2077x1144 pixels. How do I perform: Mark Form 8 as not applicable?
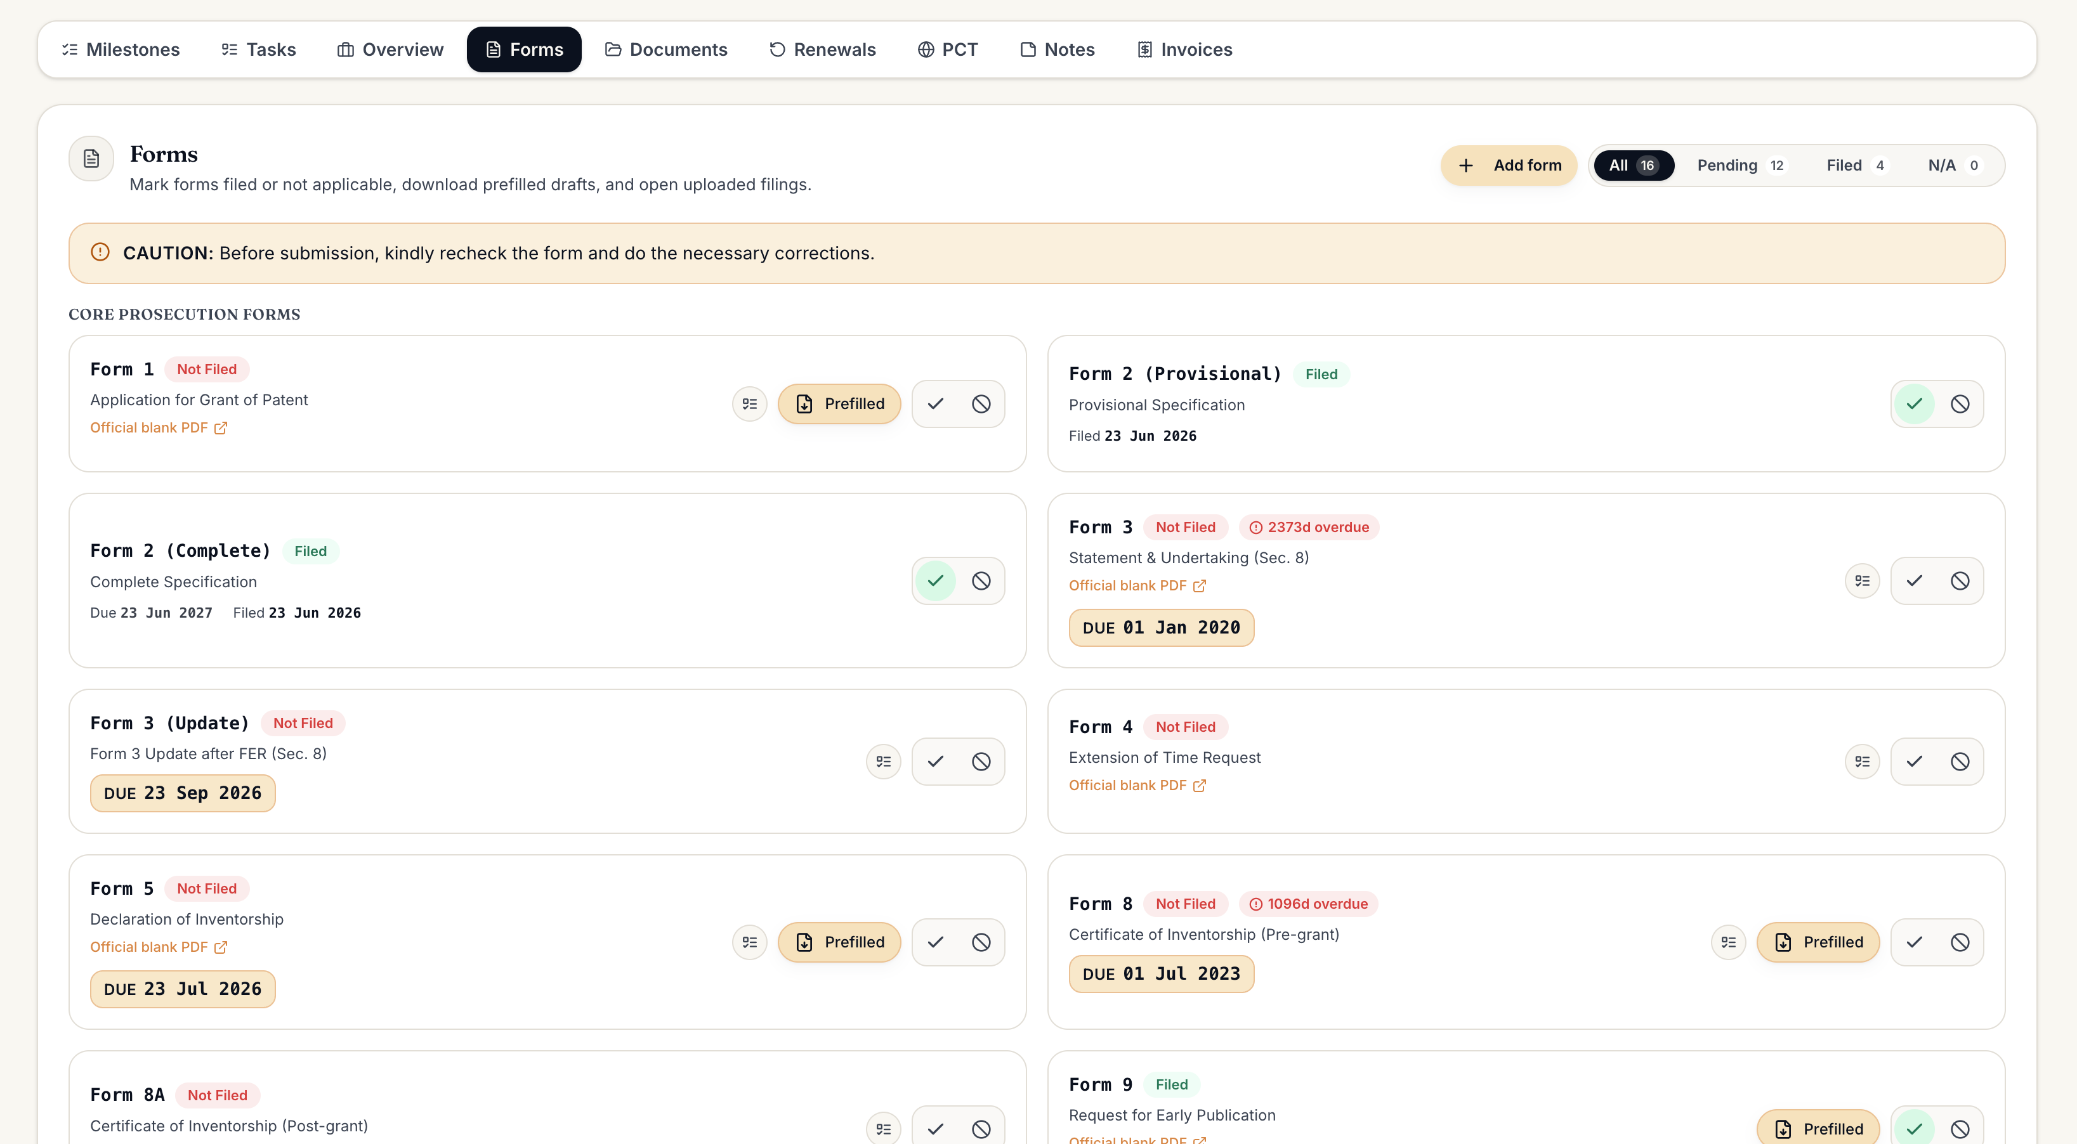[1960, 942]
